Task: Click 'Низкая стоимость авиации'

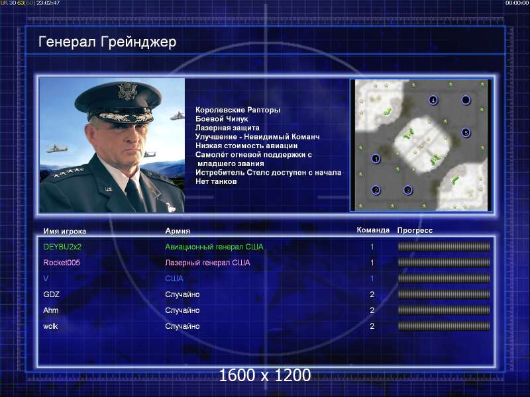Action: 246,146
